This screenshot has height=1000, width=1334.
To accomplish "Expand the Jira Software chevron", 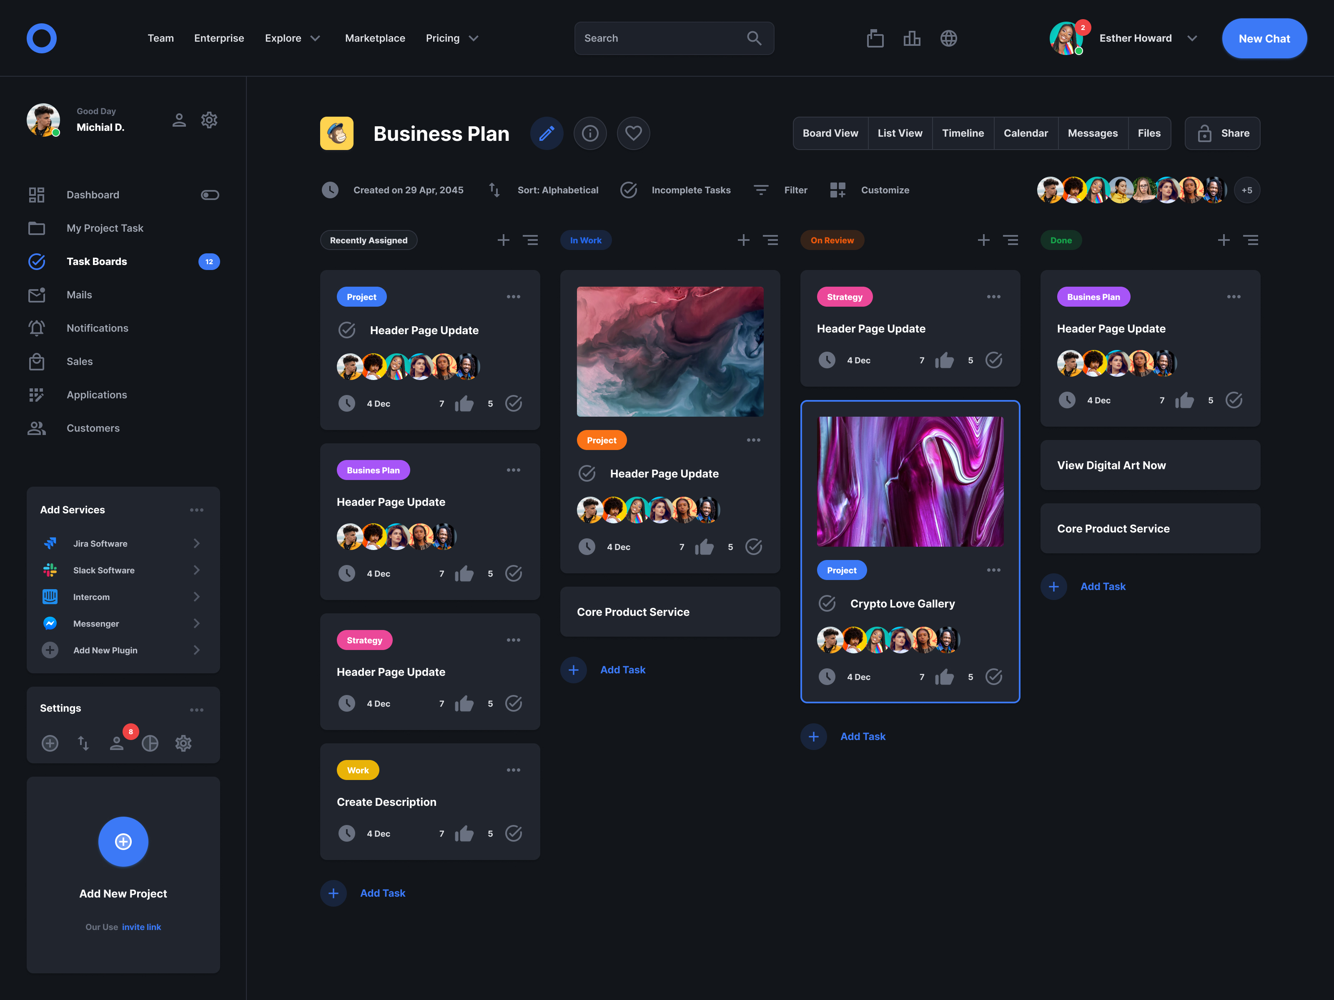I will coord(197,544).
